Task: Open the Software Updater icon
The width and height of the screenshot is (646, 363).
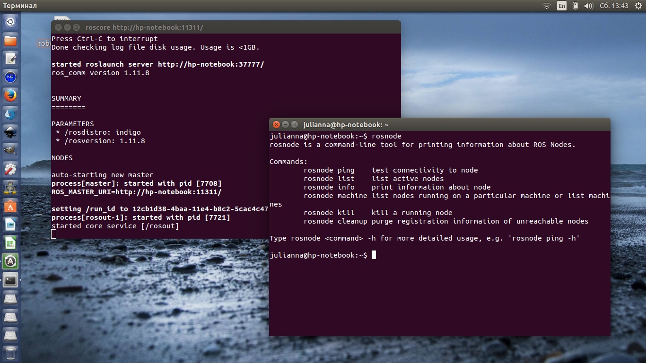Action: 10,261
